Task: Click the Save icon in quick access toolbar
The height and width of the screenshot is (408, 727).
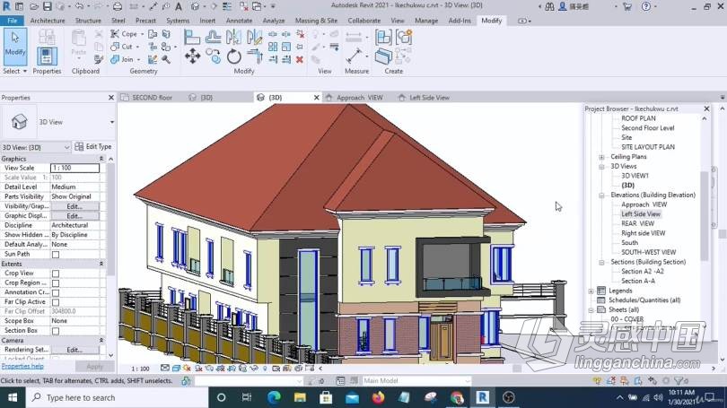Action: point(48,6)
